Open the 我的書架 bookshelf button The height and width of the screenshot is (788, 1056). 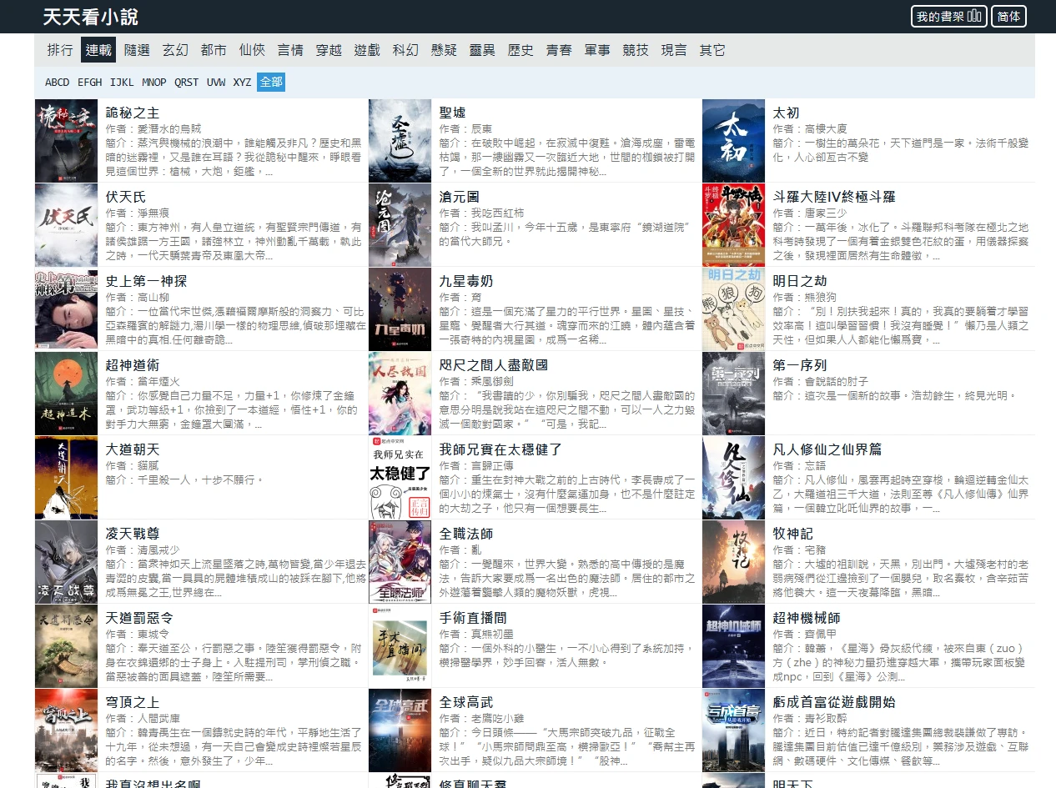(948, 17)
